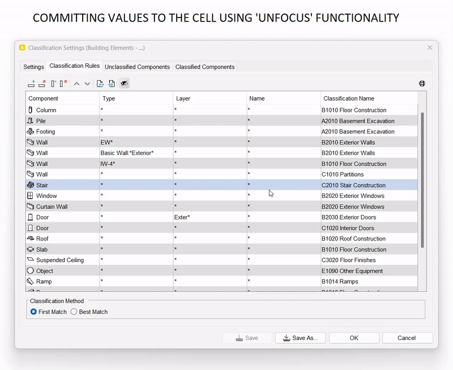The height and width of the screenshot is (370, 453).
Task: Select the IW-4* type cell
Action: (x=136, y=164)
